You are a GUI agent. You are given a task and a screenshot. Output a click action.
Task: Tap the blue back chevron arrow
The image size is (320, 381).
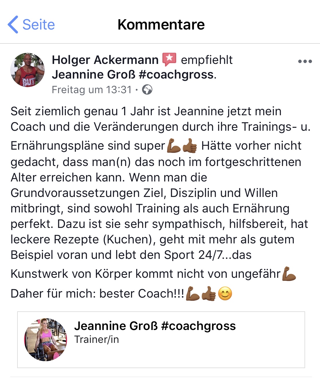pyautogui.click(x=13, y=25)
